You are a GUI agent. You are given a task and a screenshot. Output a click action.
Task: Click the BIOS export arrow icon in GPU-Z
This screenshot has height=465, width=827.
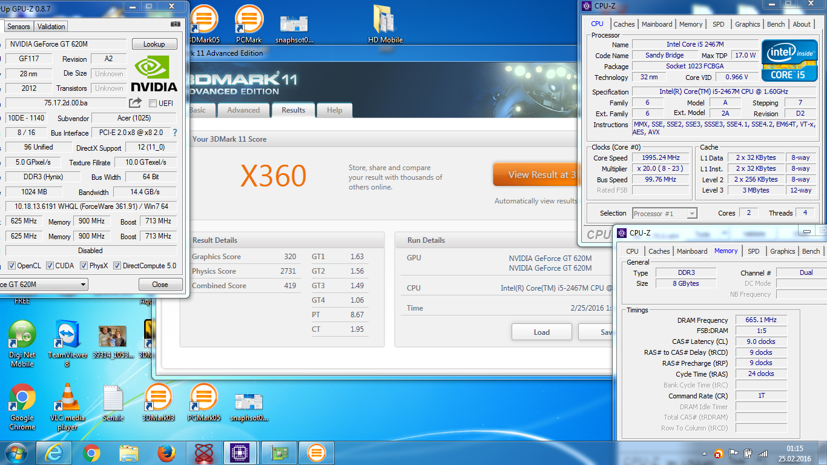coord(136,103)
